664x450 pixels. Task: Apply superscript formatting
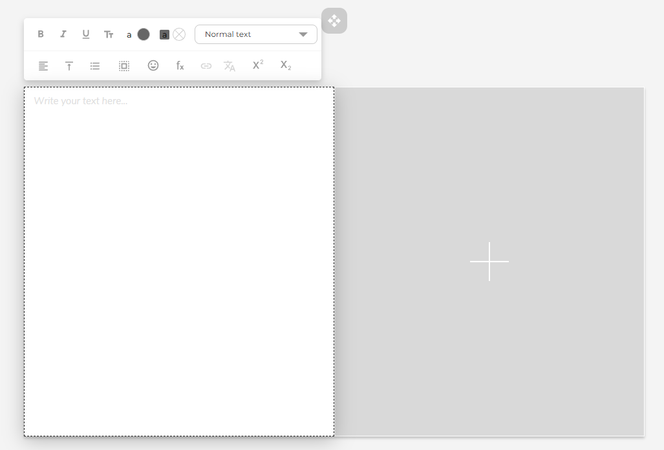click(257, 65)
